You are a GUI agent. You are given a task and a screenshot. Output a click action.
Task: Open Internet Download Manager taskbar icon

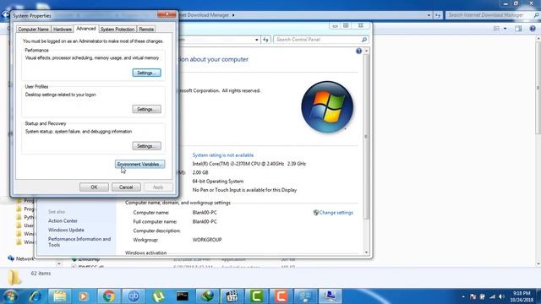pos(207,296)
